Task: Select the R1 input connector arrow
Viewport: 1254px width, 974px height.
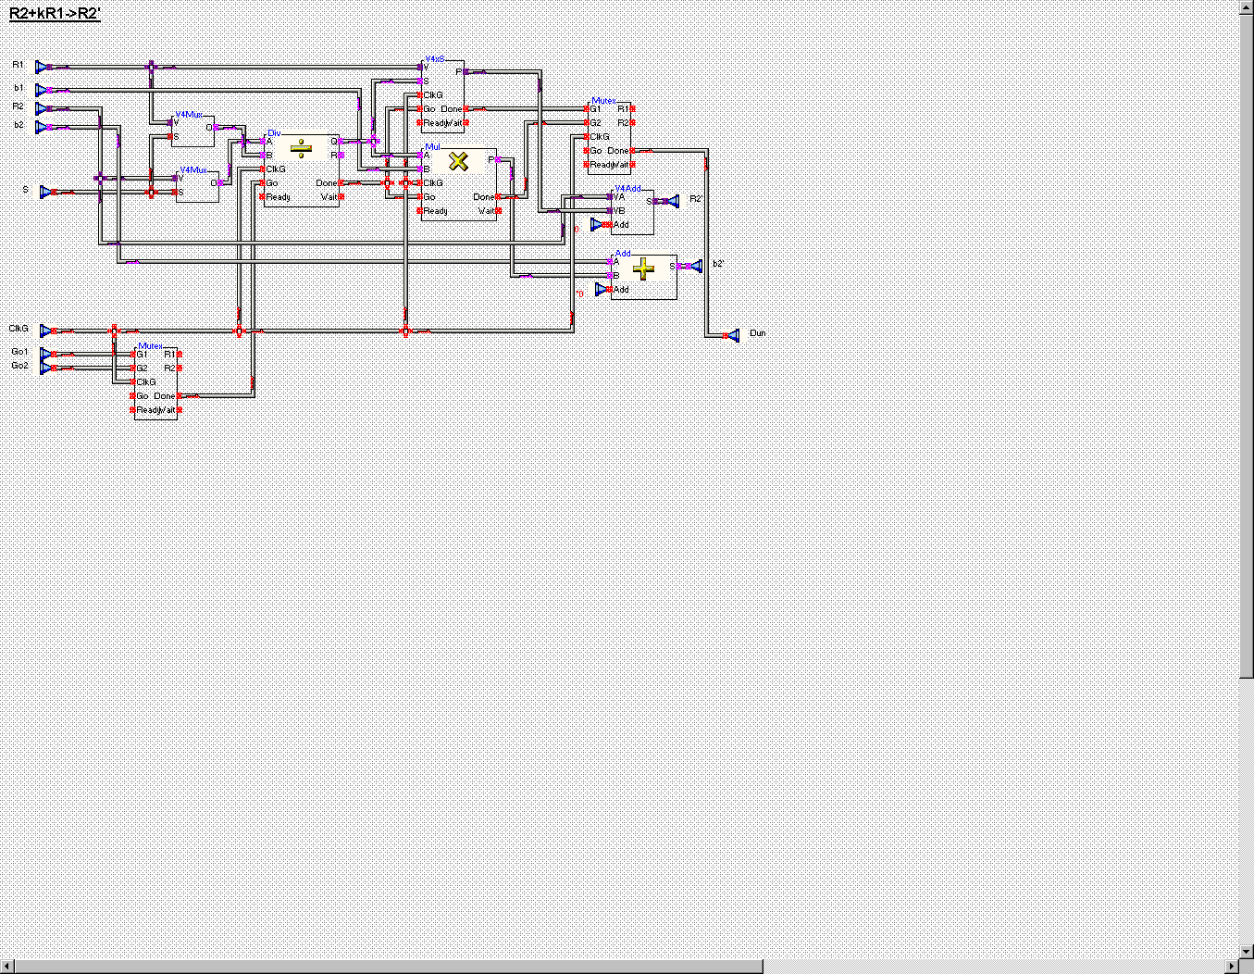Action: pyautogui.click(x=42, y=67)
